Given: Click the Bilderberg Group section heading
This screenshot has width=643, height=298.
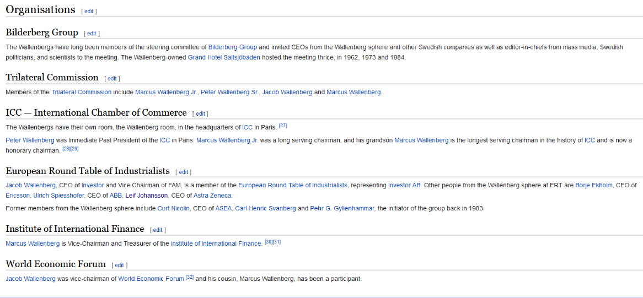Looking at the screenshot, I should [42, 32].
